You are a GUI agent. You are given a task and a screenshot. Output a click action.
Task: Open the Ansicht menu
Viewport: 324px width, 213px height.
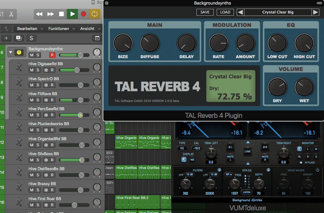tap(90, 29)
